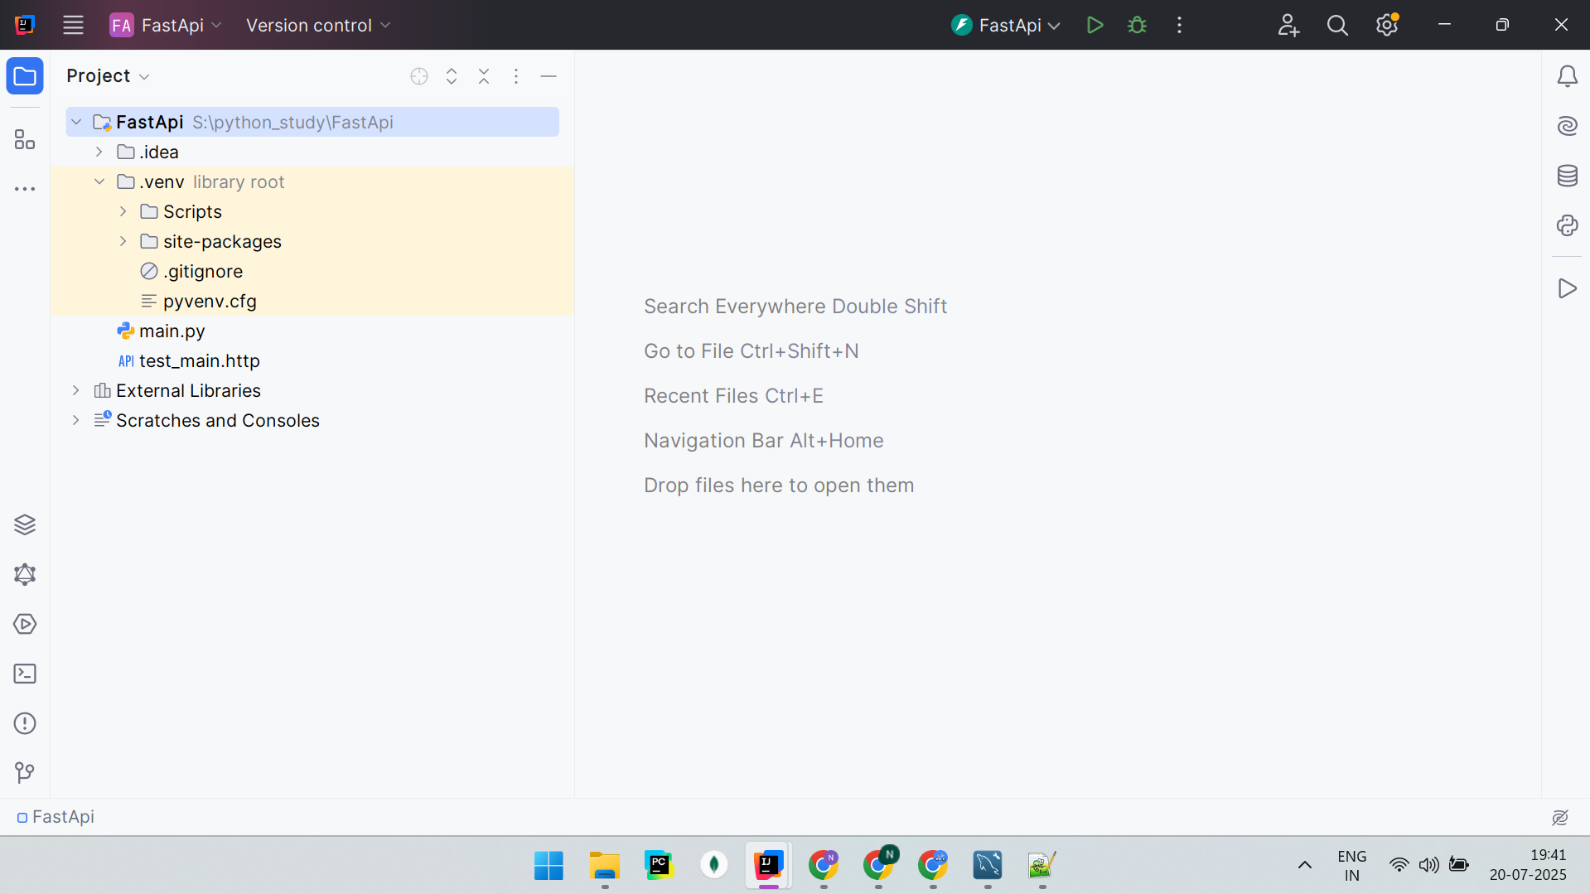Select main.py in the project tree

click(x=172, y=331)
